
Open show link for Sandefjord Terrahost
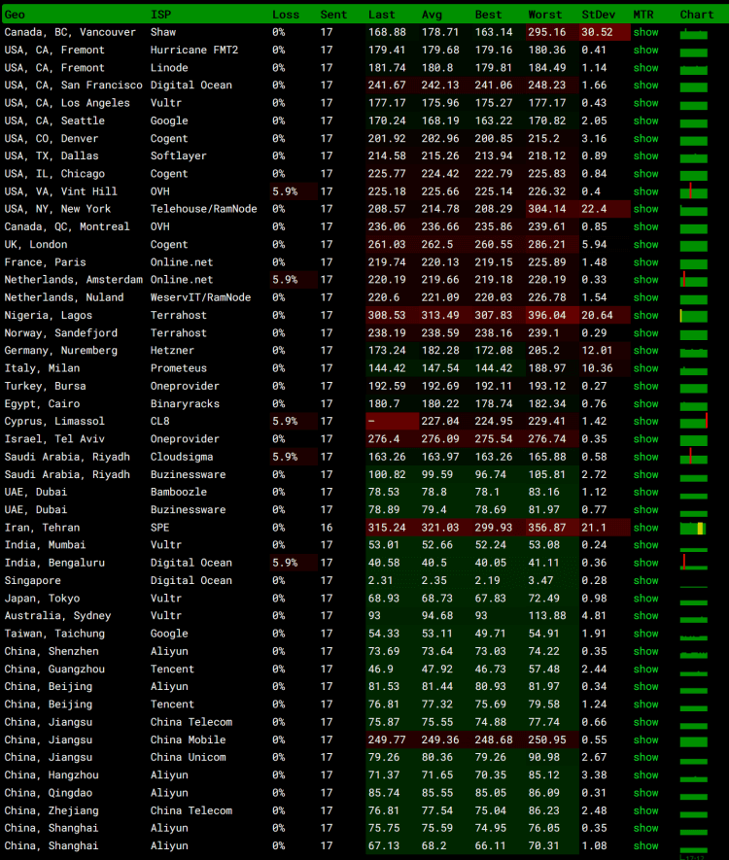tap(645, 333)
